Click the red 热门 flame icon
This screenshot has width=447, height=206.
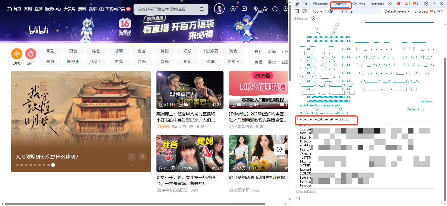[31, 54]
